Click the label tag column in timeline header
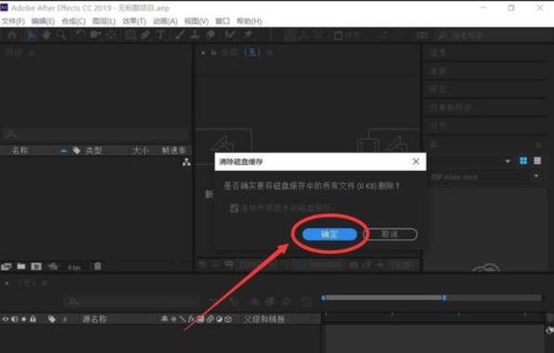The image size is (554, 353). click(52, 319)
